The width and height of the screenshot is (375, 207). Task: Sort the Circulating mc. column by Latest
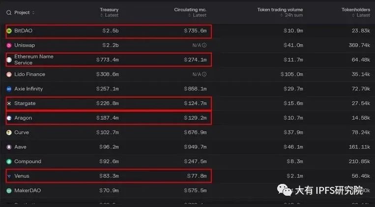(x=197, y=15)
